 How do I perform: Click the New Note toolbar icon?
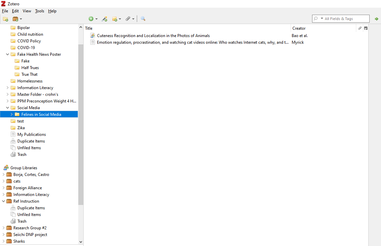point(115,19)
